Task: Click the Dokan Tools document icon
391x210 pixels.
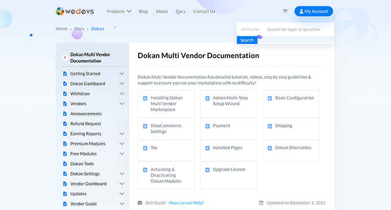Action: (x=65, y=164)
